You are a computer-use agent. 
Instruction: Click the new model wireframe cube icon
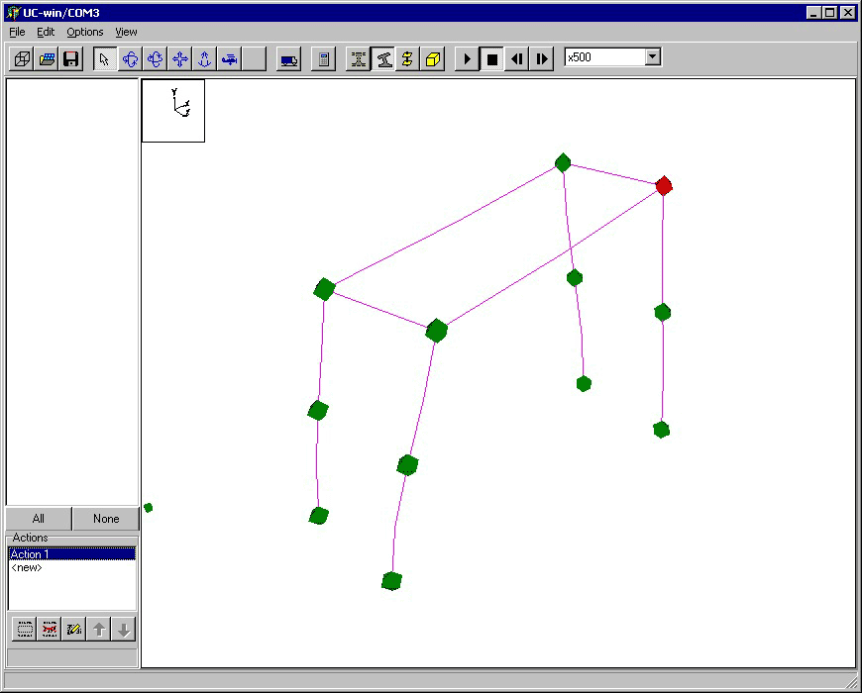pos(22,59)
